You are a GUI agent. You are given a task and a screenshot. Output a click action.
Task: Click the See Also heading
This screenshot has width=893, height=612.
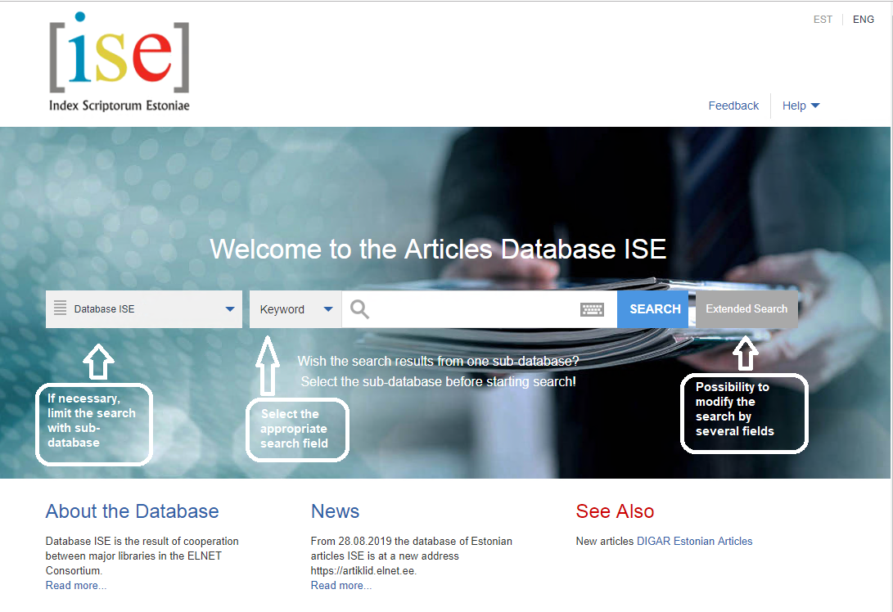[x=615, y=511]
